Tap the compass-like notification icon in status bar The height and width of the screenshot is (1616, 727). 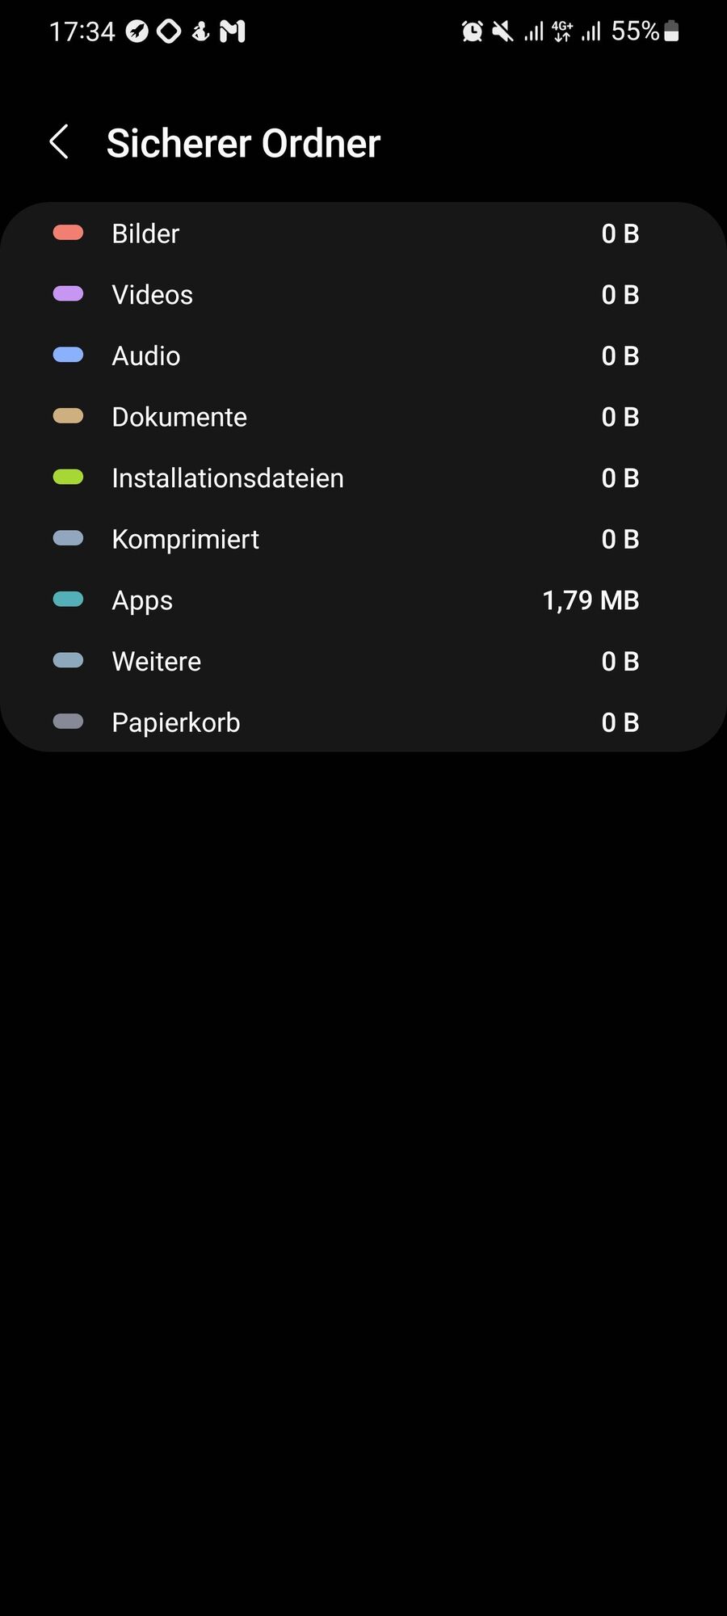(x=137, y=32)
